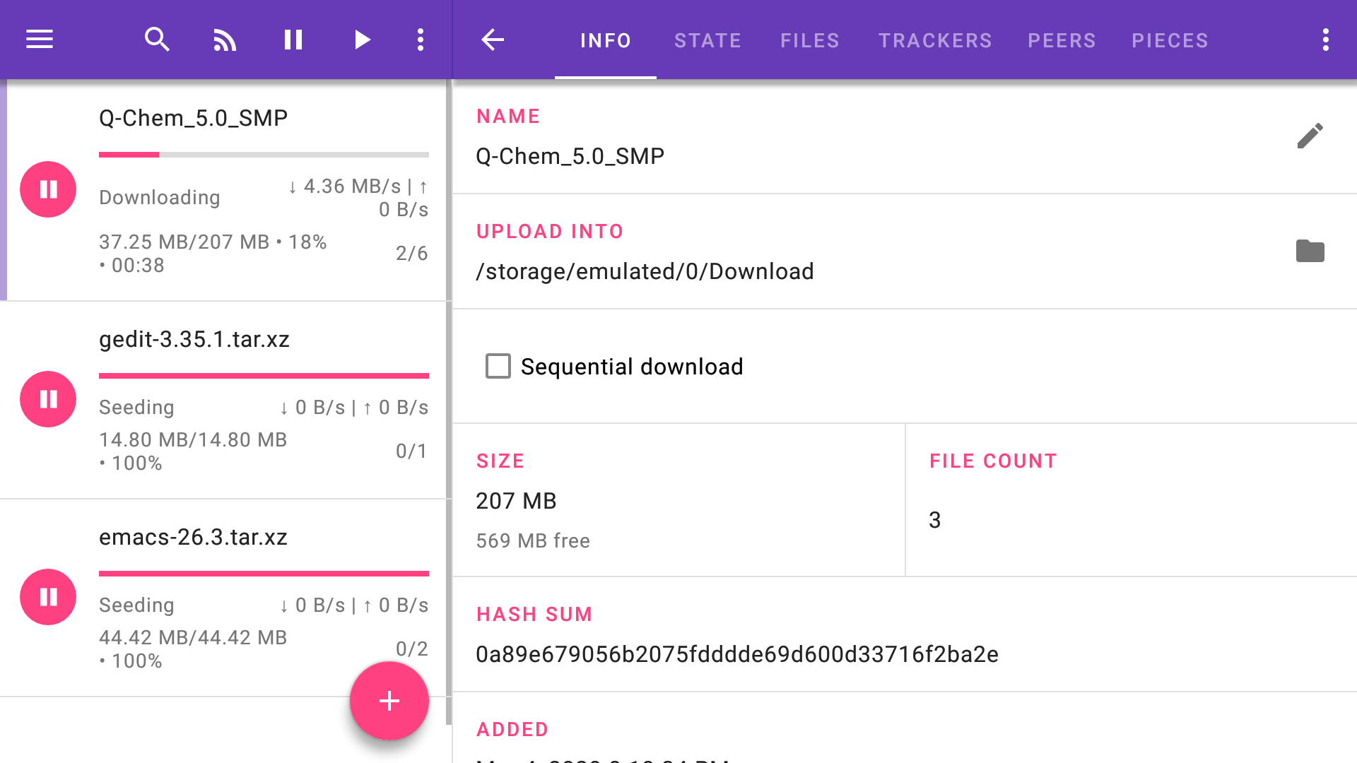Pause the Q-Chem_5.0_SMP torrent
Screen dimensions: 1357x763
click(48, 189)
